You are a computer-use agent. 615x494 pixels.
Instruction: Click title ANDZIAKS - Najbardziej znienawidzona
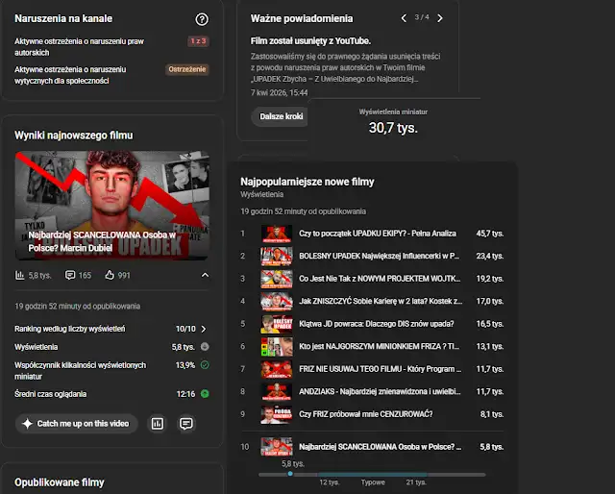pos(380,391)
